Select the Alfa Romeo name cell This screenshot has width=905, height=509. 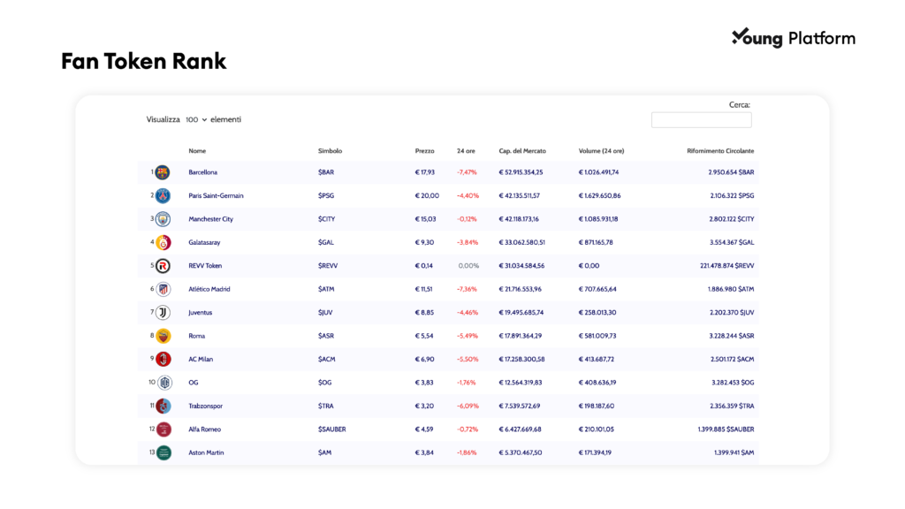204,429
